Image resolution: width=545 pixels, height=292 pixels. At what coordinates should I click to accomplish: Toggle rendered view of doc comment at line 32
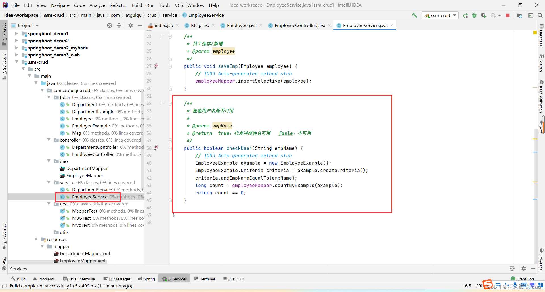pyautogui.click(x=163, y=103)
